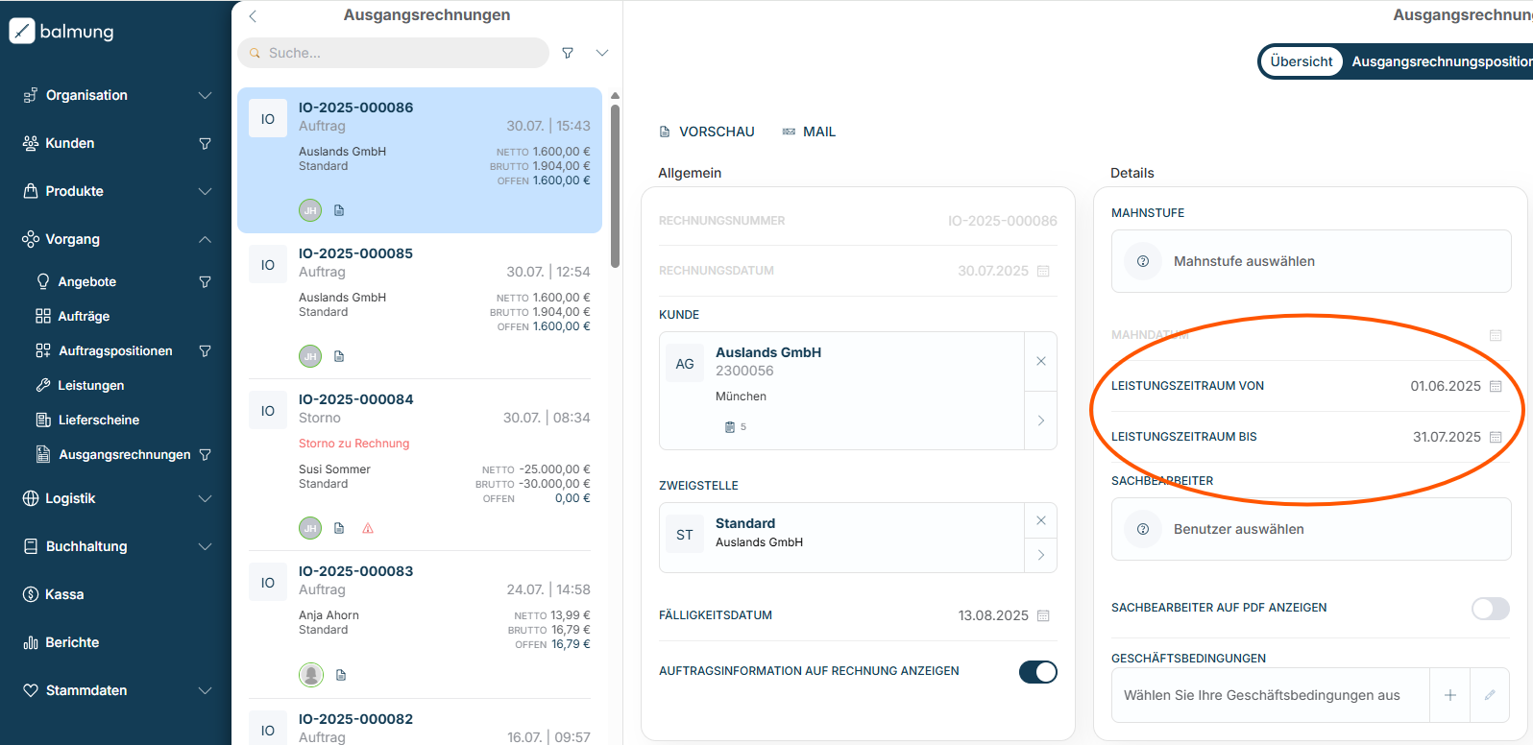Click the back arrow above the invoice list

click(253, 16)
